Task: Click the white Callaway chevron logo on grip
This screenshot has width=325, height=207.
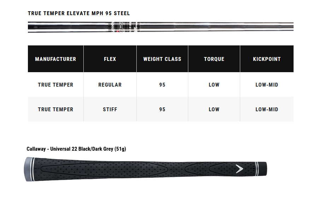Action: 240,169
